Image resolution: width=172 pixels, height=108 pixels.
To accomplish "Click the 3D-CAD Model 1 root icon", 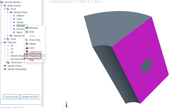I will tap(2, 2).
